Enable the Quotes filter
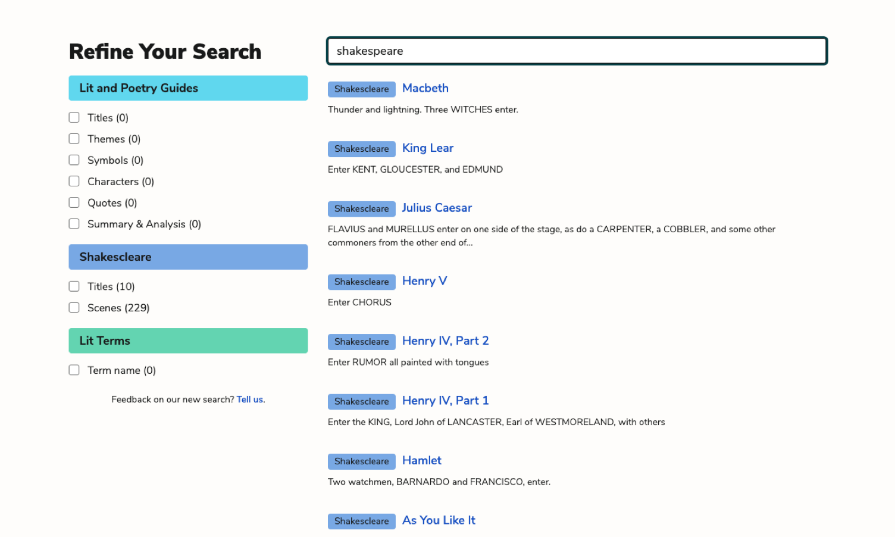 pos(74,202)
